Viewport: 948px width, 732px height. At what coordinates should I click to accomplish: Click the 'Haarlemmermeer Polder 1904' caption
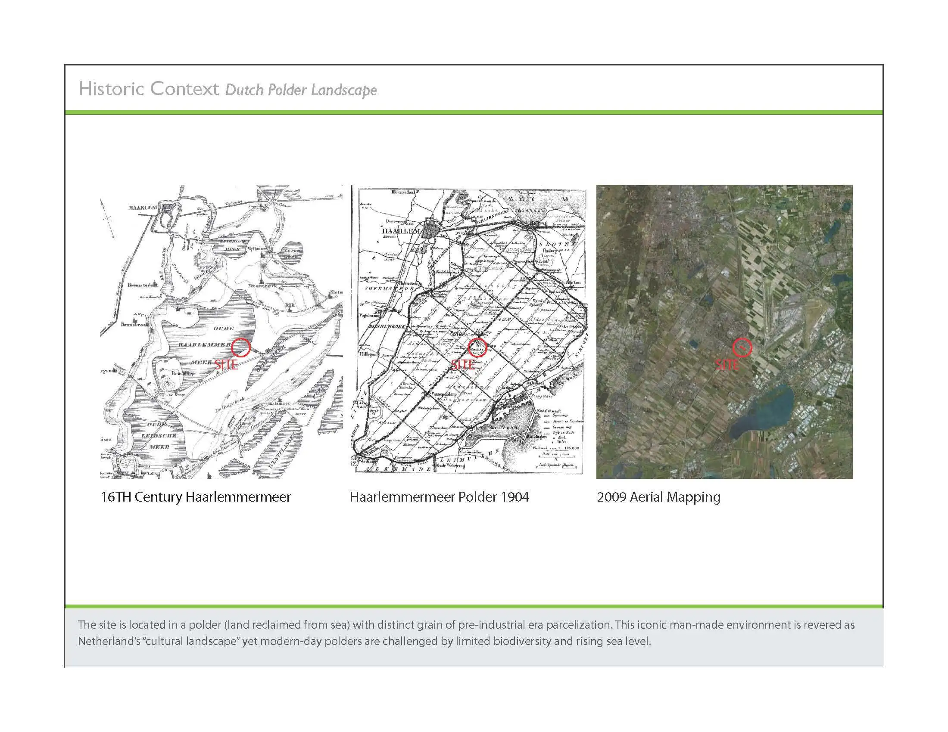(439, 497)
